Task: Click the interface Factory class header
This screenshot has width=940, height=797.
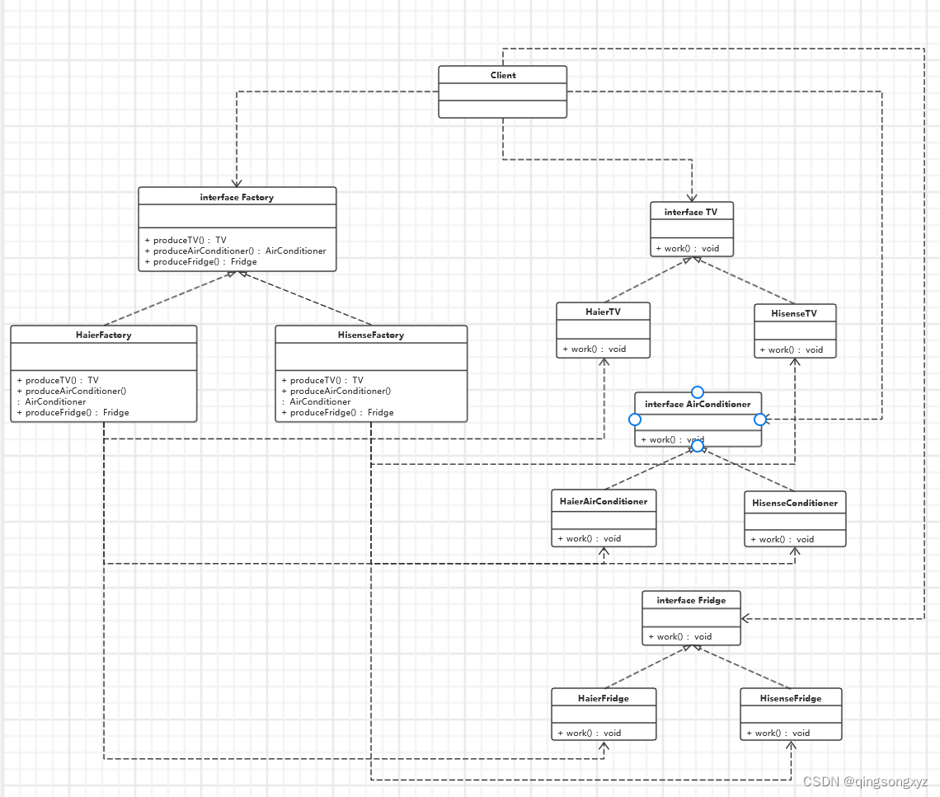Action: click(237, 196)
